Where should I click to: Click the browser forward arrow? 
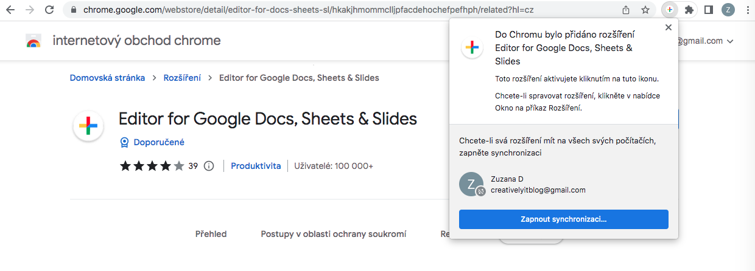pos(30,10)
